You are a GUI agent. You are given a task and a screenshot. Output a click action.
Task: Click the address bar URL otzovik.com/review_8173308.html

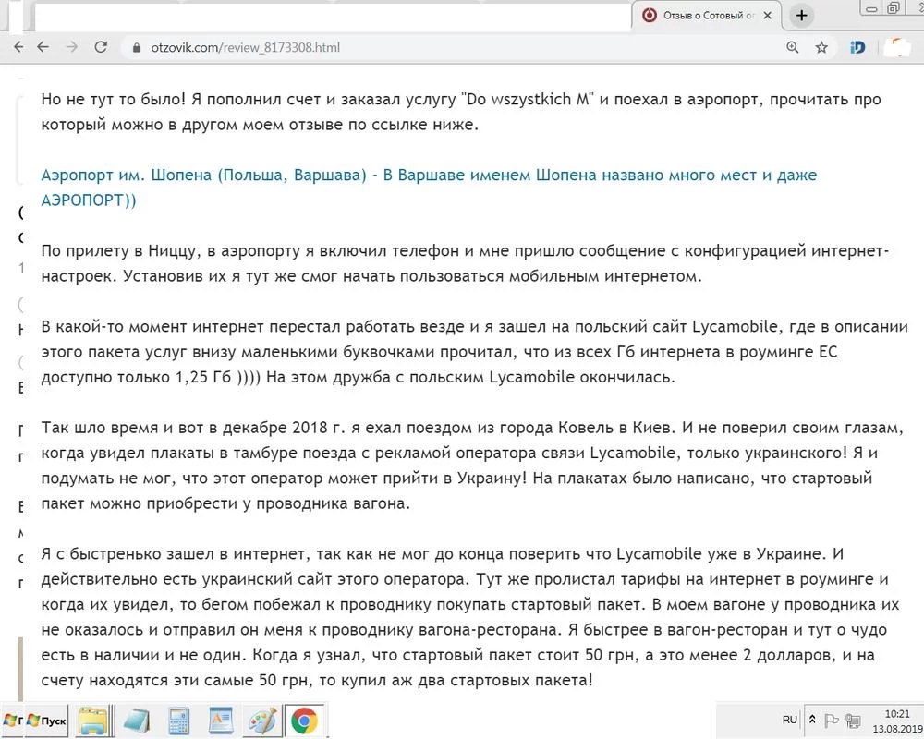(245, 48)
